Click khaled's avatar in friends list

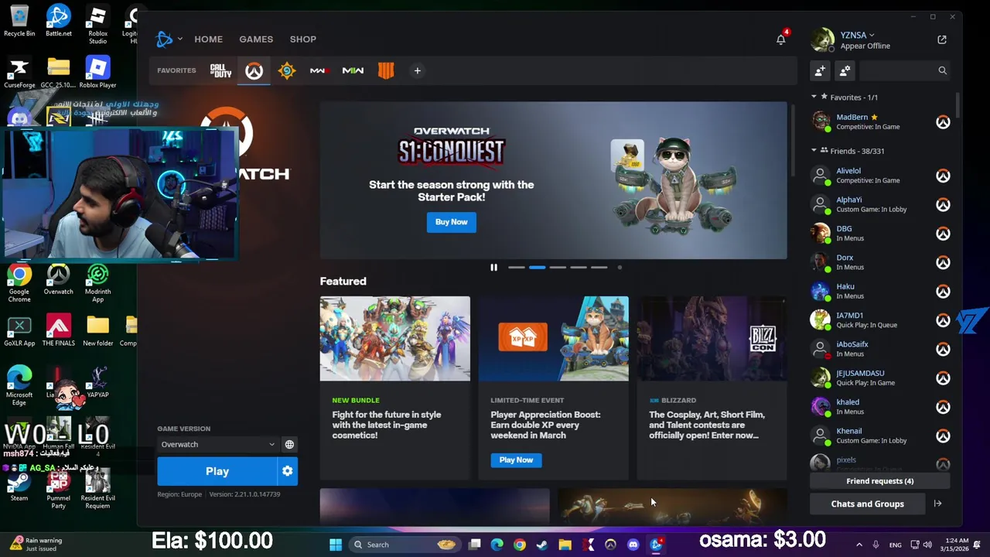[820, 406]
